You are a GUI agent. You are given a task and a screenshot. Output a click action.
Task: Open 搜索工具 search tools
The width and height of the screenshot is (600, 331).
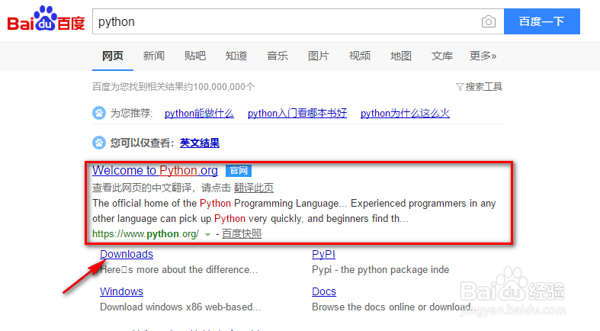[x=483, y=87]
